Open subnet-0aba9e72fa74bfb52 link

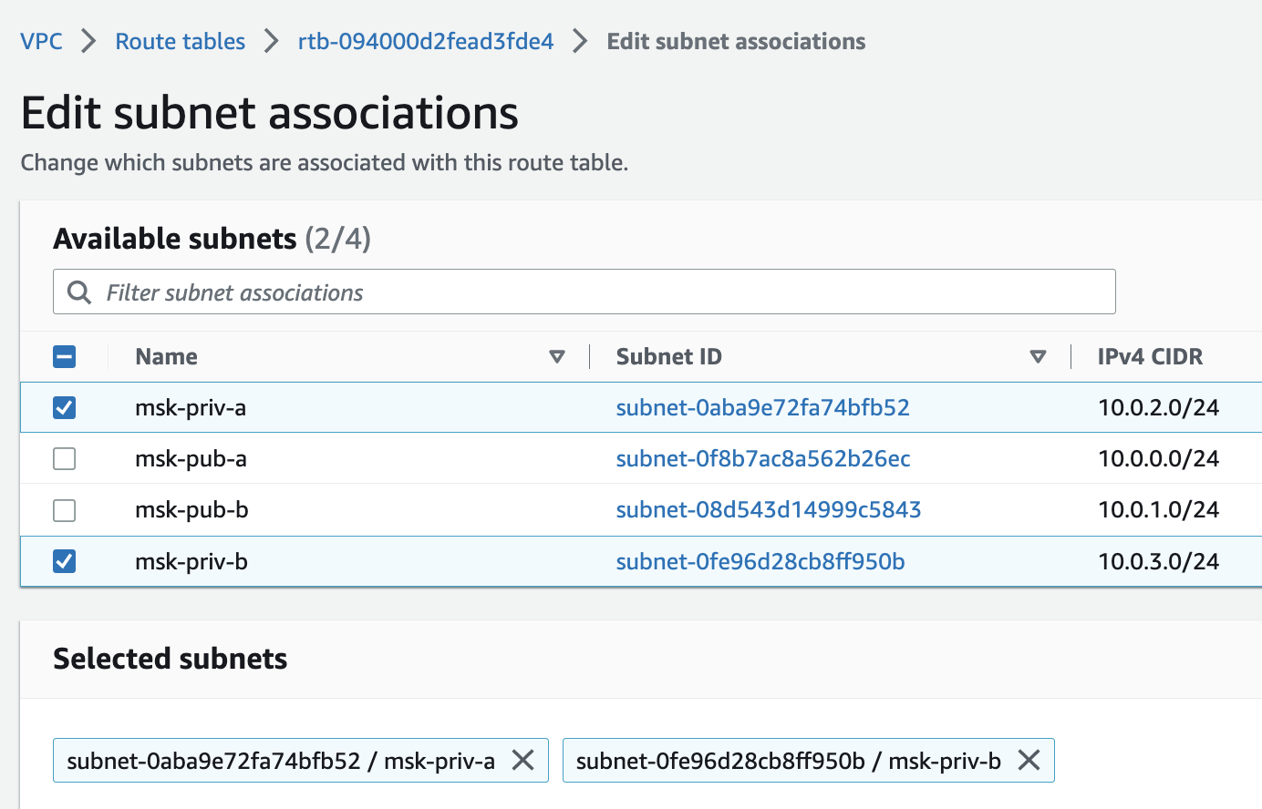pos(762,407)
